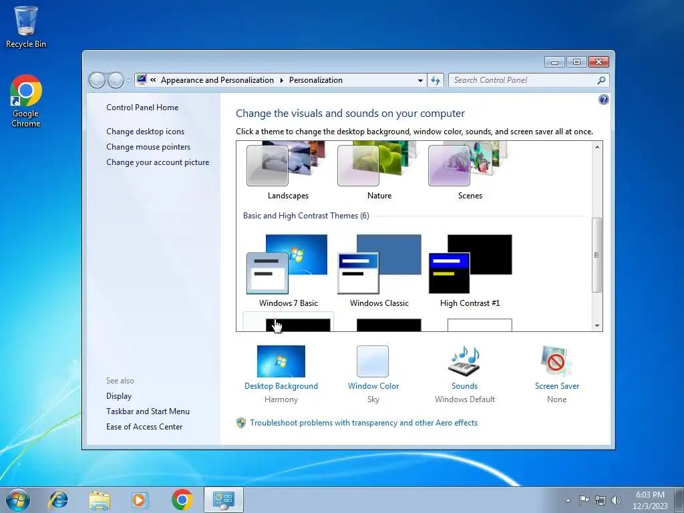Screen dimensions: 684x513
Task: Click the shield icon beside Troubleshoot link
Action: coord(240,423)
